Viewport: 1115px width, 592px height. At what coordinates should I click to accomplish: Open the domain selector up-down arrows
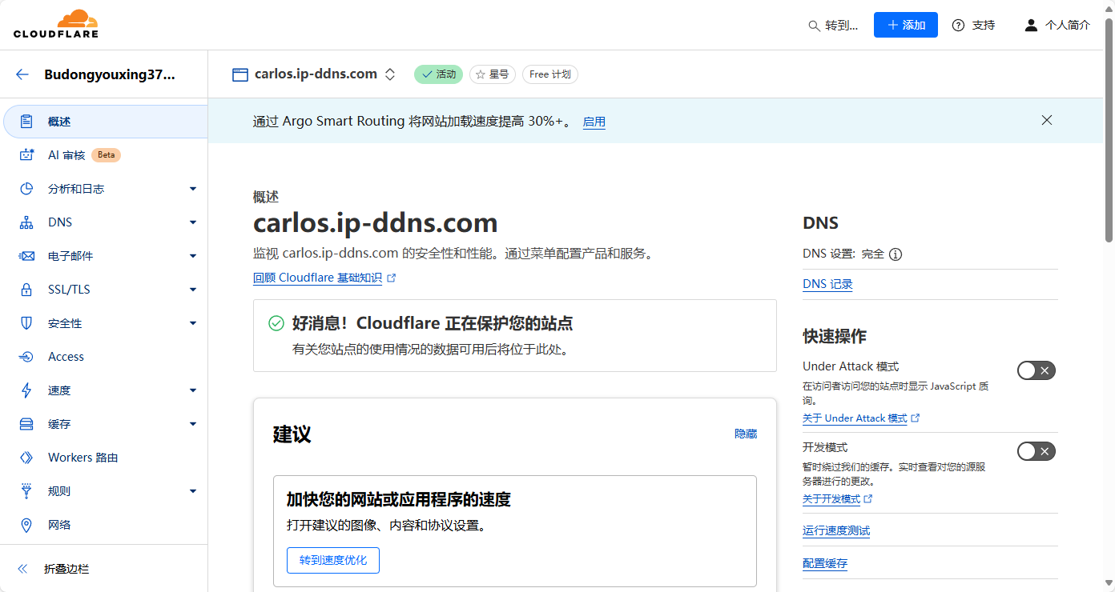(x=390, y=74)
